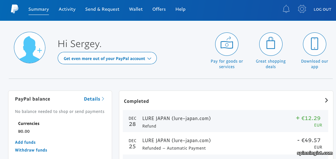The image size is (336, 159).
Task: Open the Help menu item
Action: click(x=180, y=9)
